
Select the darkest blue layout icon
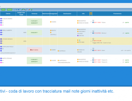18,9
